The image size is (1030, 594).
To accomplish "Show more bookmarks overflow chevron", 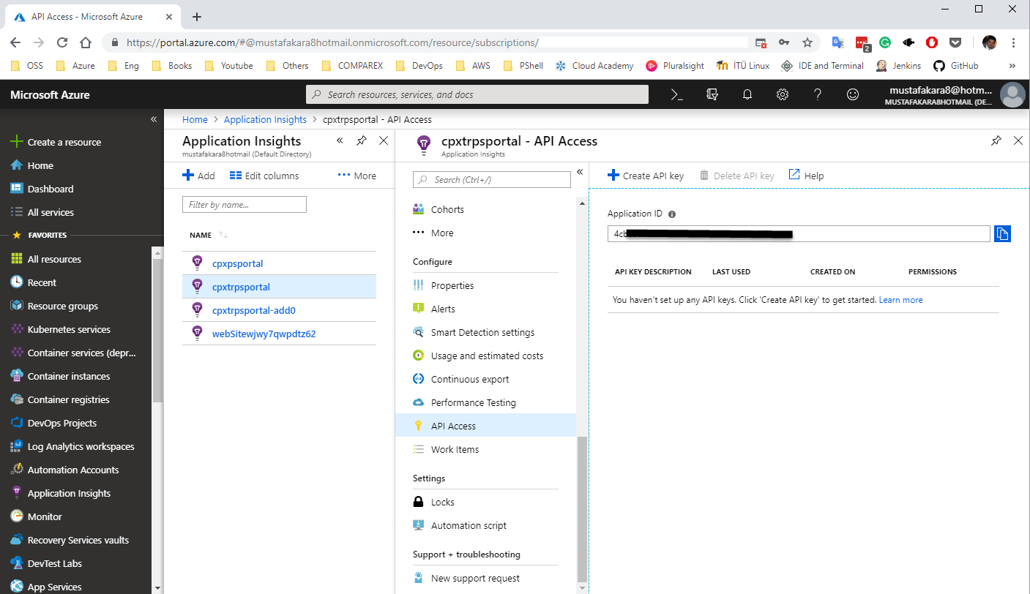I will pyautogui.click(x=1012, y=66).
